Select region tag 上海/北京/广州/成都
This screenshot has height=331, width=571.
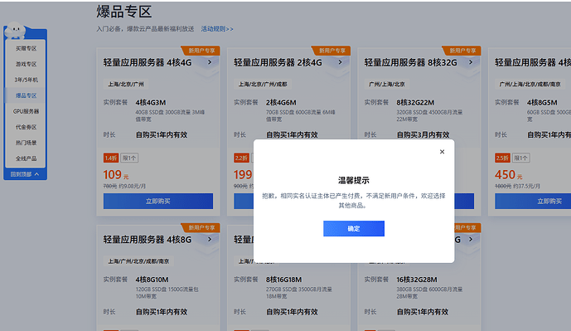[263, 85]
